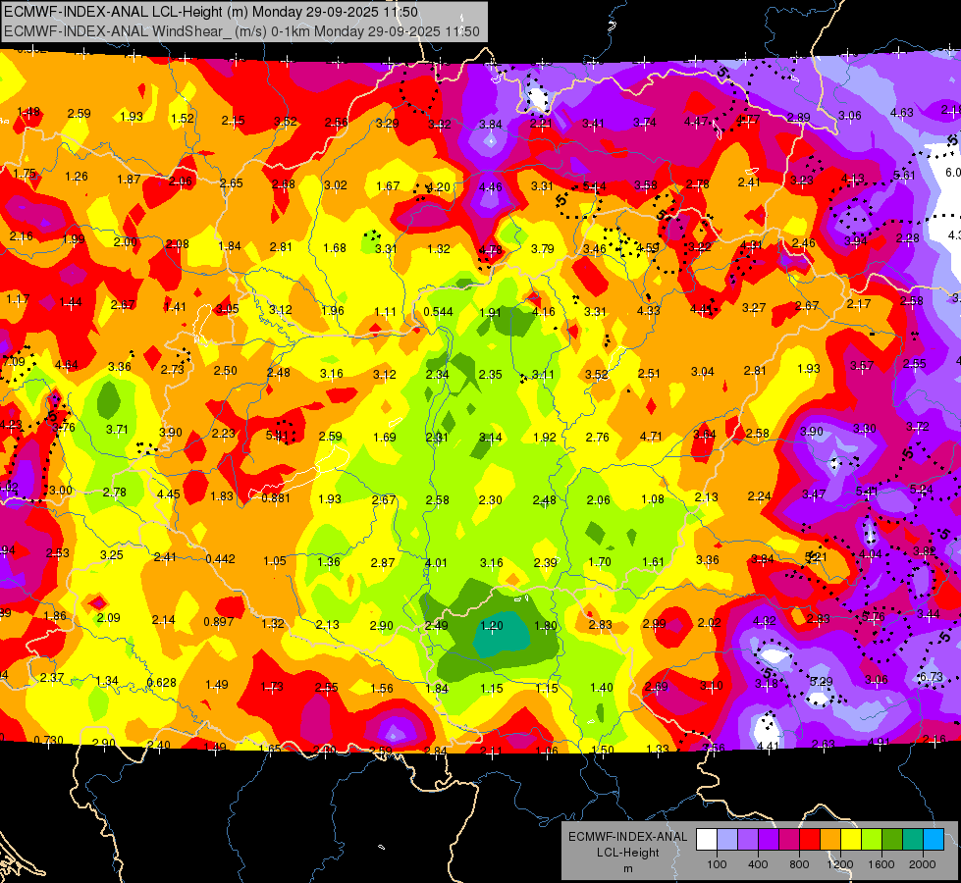This screenshot has height=883, width=961.
Task: Click the 'LCL-Height' text in legend box
Action: [x=627, y=853]
